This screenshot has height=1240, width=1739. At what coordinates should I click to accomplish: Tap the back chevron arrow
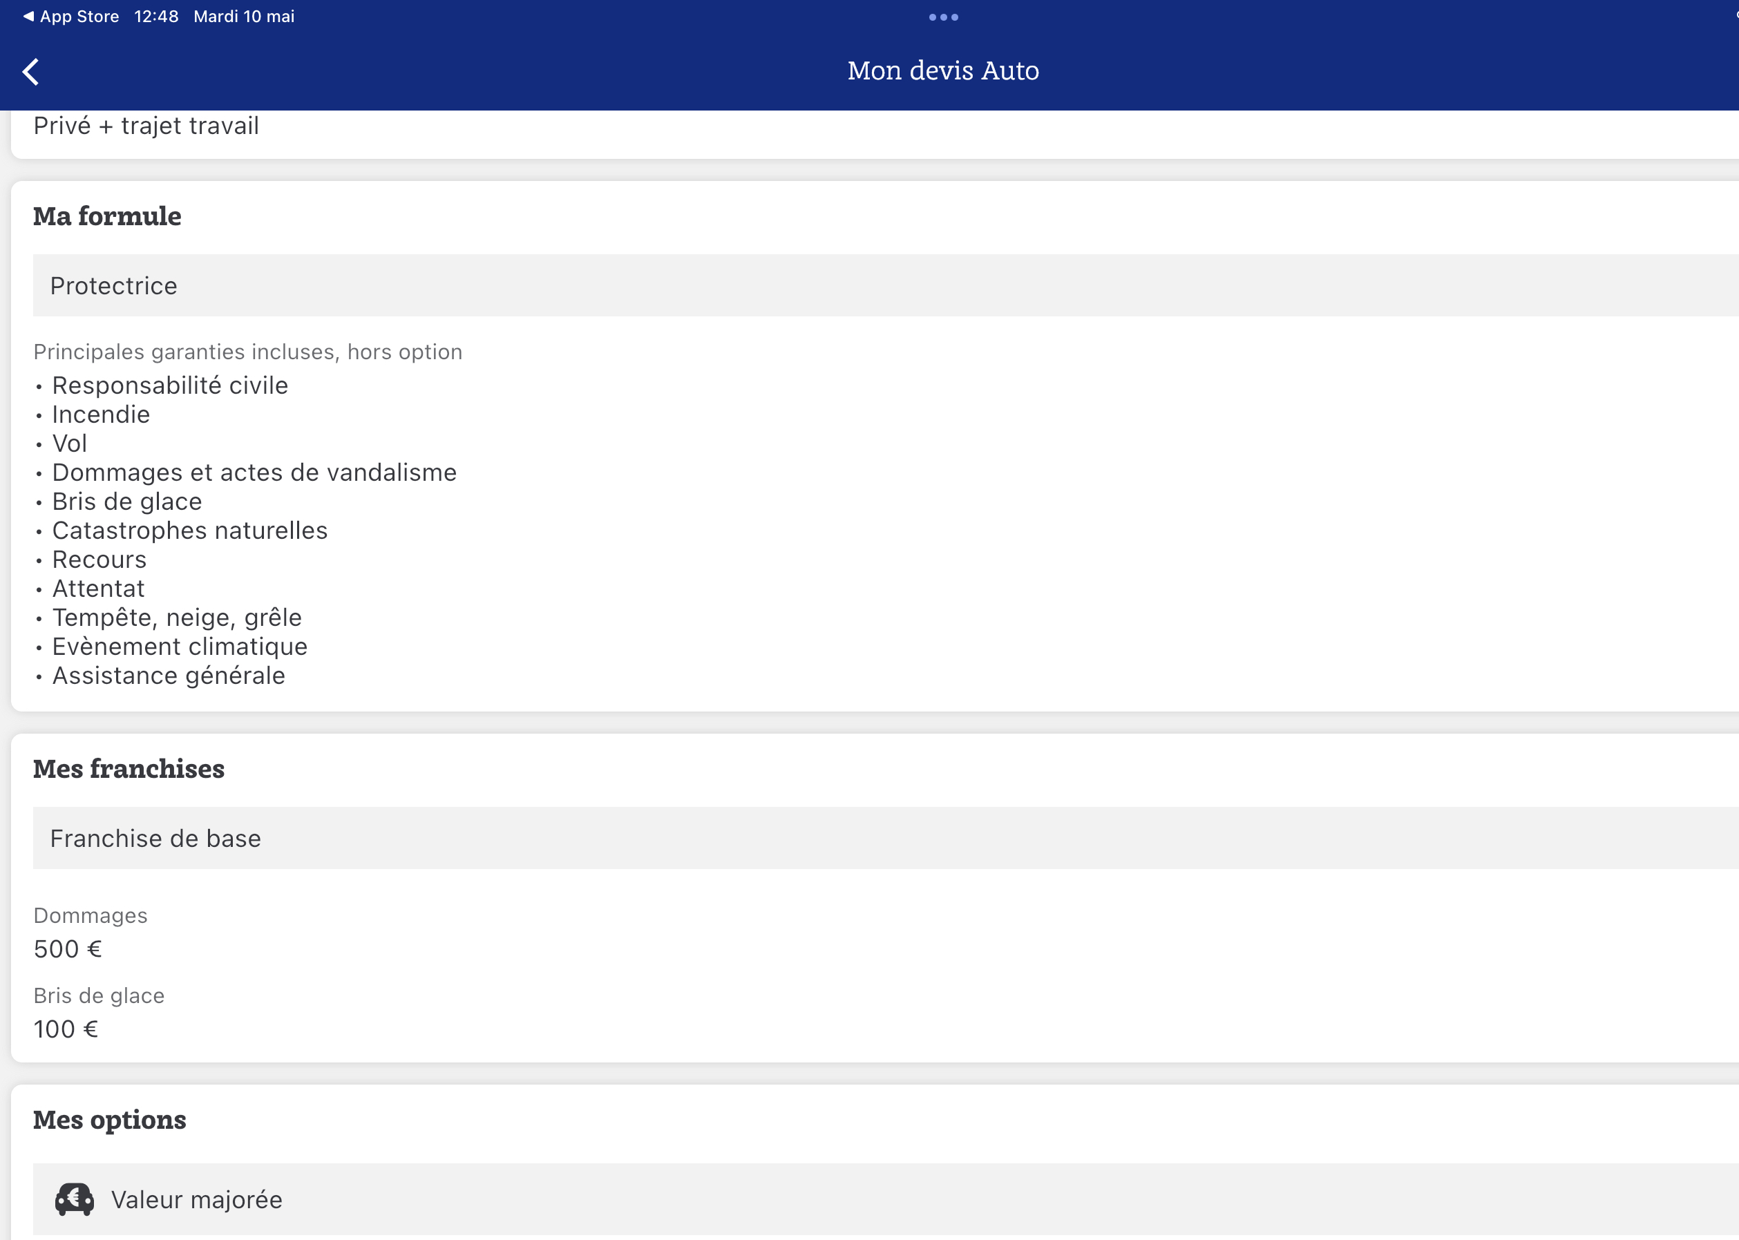pos(30,72)
